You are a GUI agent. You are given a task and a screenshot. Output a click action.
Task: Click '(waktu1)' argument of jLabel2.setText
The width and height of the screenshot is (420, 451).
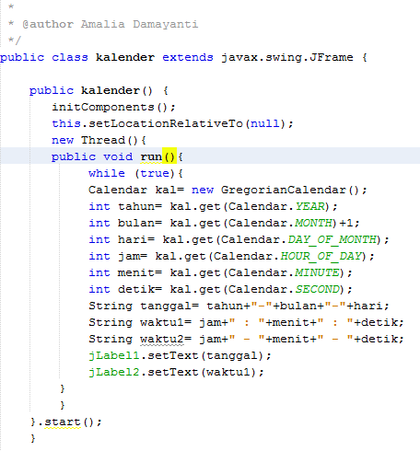pos(228,372)
